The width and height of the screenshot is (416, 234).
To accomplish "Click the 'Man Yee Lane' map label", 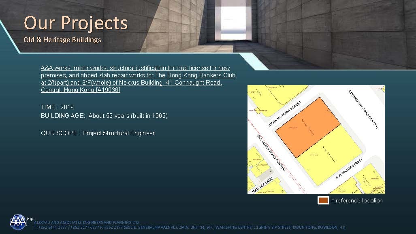I will 263,185.
